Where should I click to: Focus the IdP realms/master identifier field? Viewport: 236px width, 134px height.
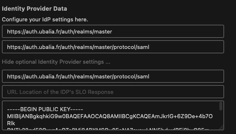pos(113,31)
